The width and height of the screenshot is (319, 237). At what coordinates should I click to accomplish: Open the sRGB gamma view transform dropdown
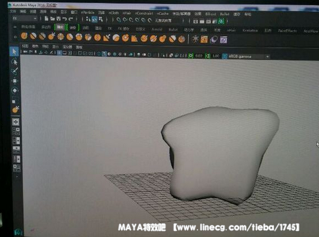(x=249, y=56)
